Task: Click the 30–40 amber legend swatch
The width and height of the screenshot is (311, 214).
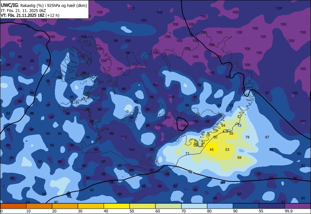Action: (91, 206)
